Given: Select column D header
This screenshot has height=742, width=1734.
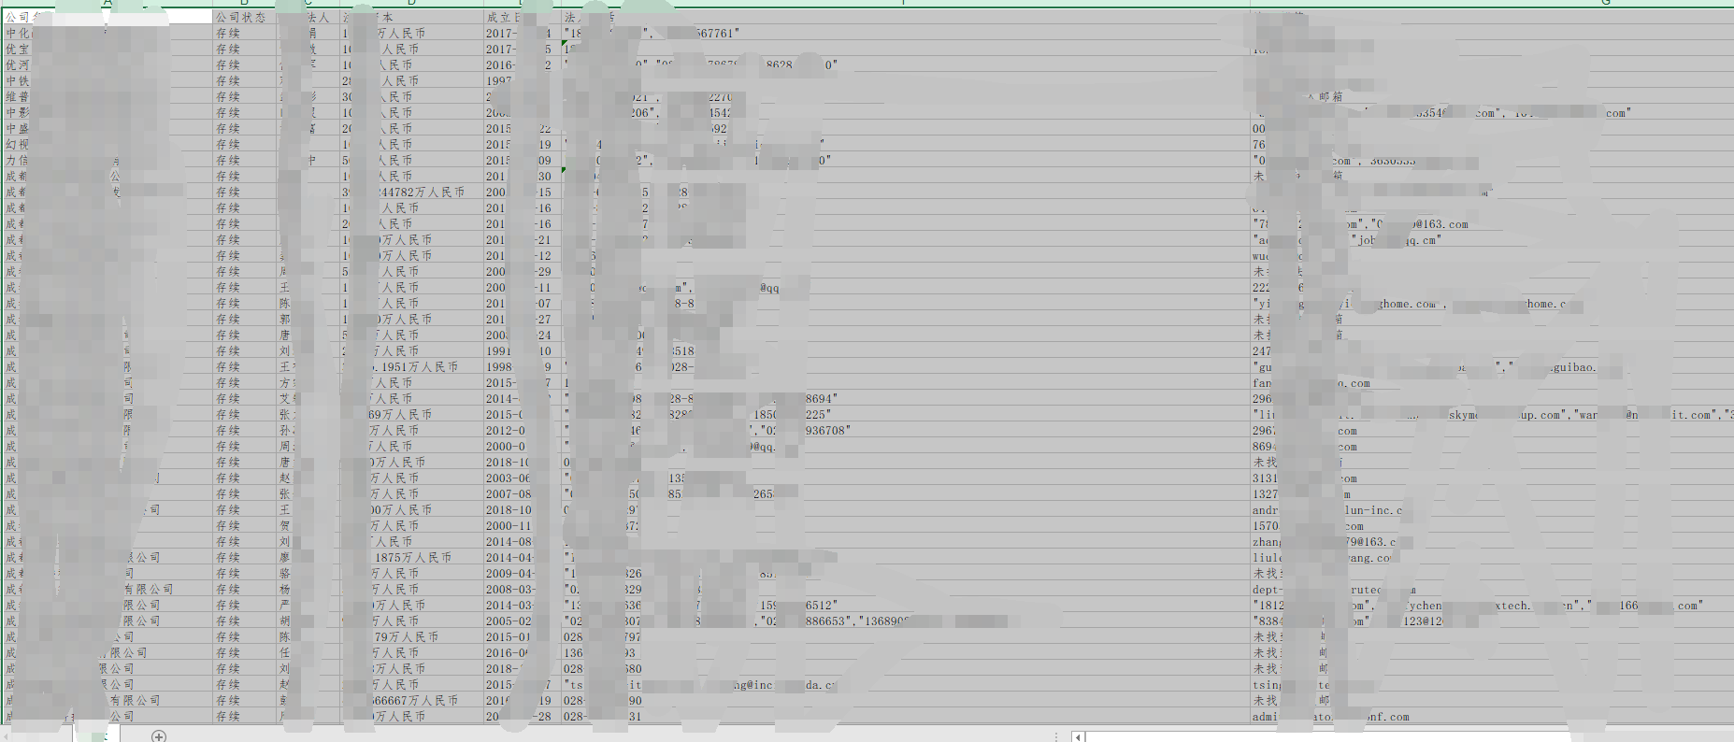Looking at the screenshot, I should pyautogui.click(x=411, y=3).
